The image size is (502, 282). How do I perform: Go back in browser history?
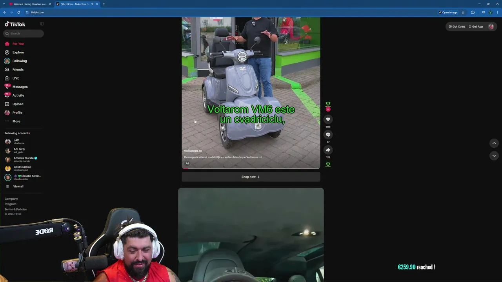pyautogui.click(x=5, y=13)
